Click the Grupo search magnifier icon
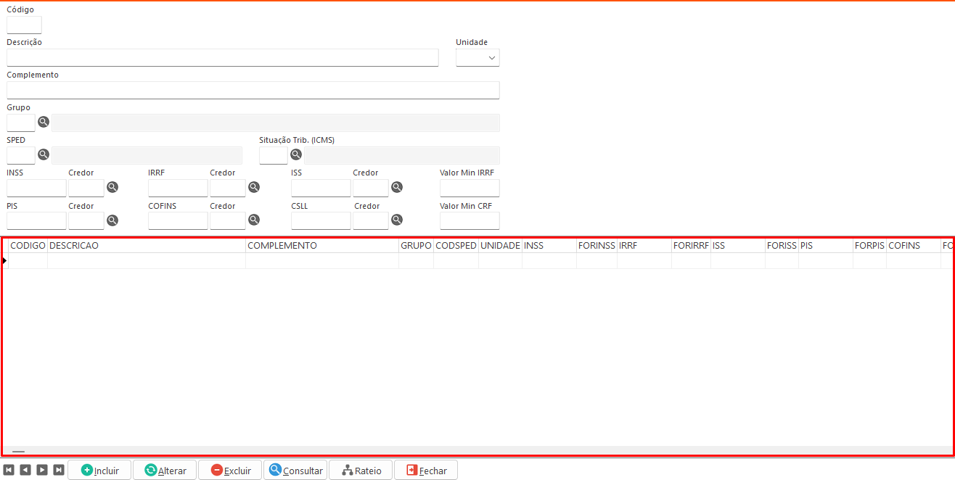The image size is (955, 480). click(x=44, y=122)
